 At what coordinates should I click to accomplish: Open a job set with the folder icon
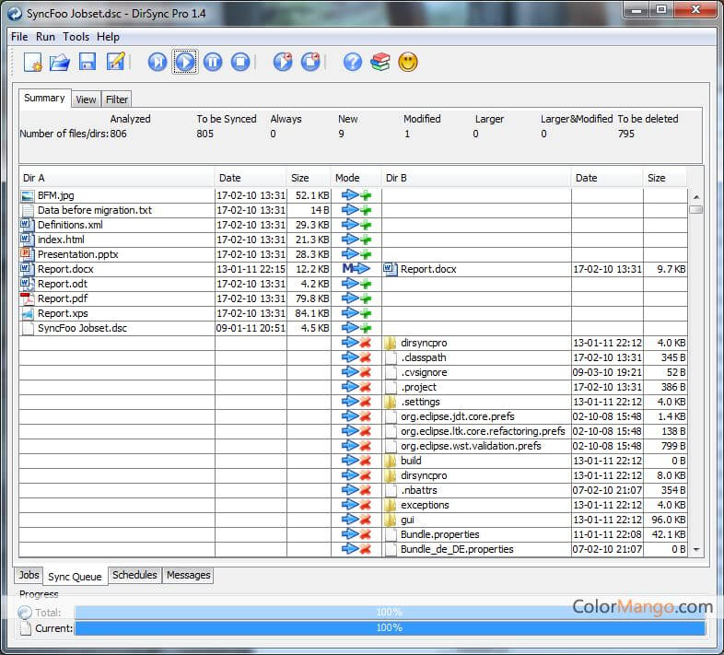[60, 62]
